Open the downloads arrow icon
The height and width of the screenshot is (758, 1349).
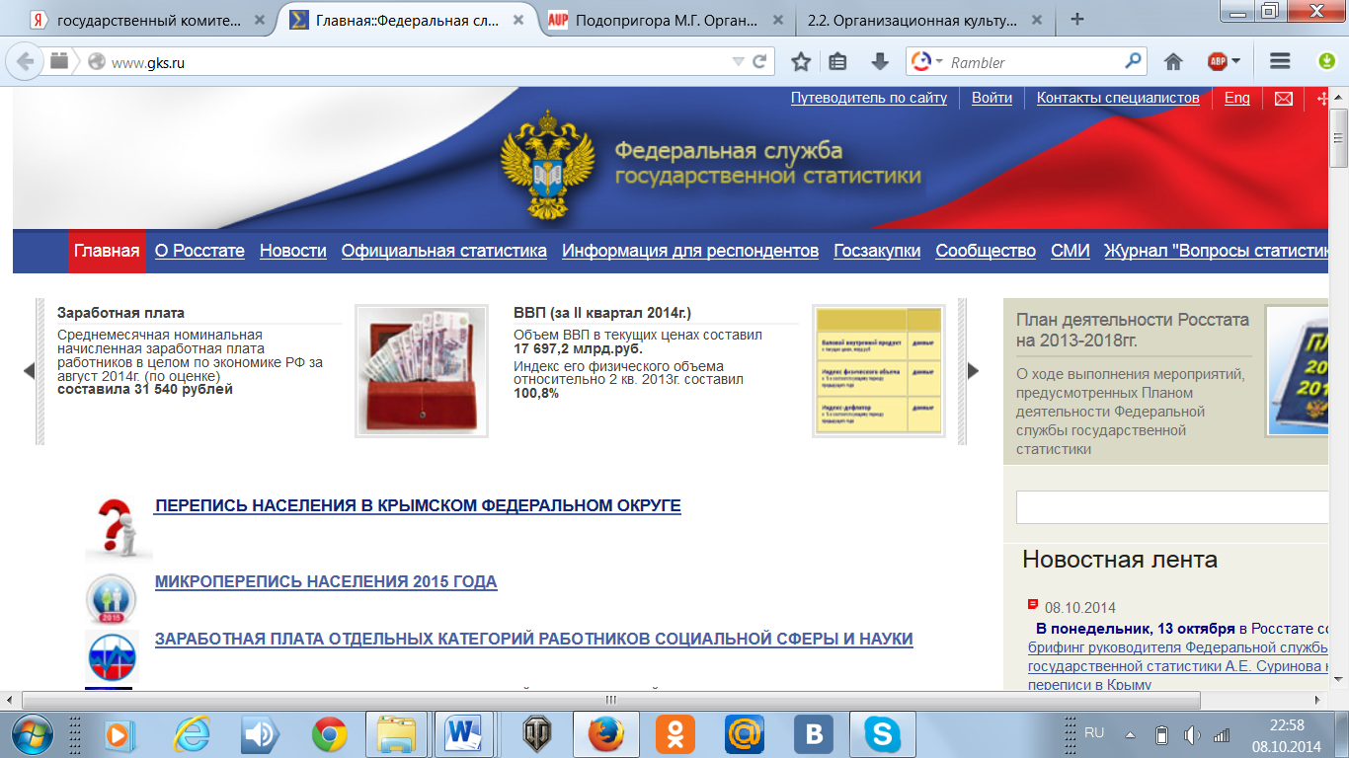click(x=880, y=61)
